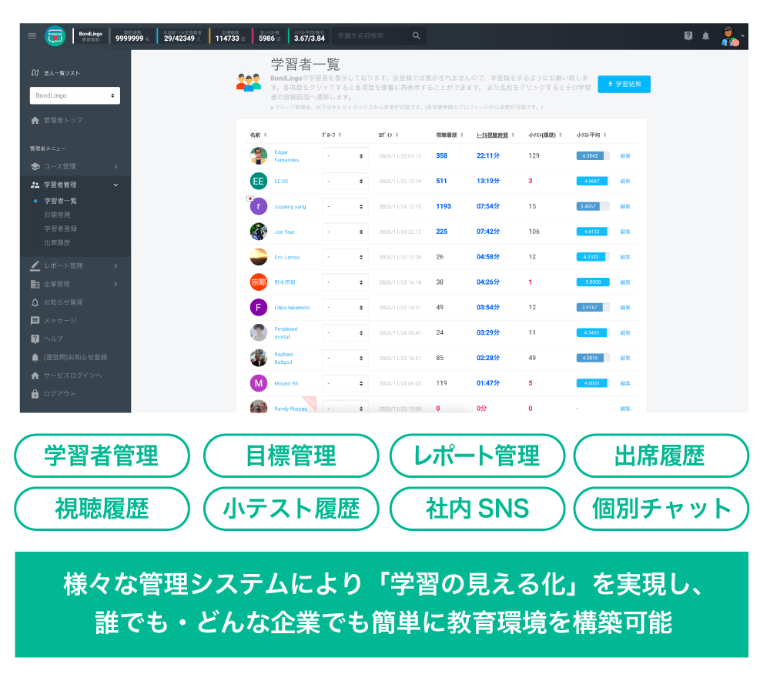Click the 1193 viewing history value
770x684 pixels.
443,206
